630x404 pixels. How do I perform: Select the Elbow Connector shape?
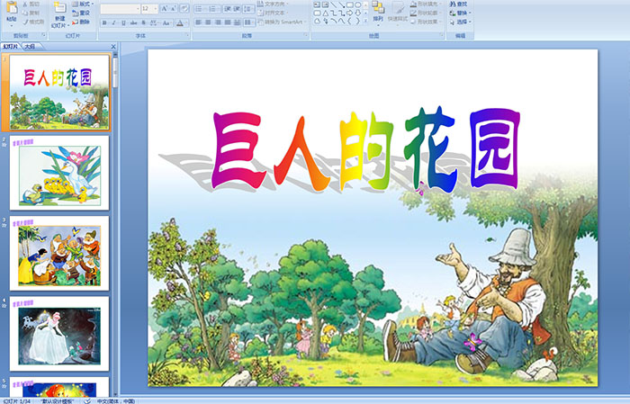point(334,13)
